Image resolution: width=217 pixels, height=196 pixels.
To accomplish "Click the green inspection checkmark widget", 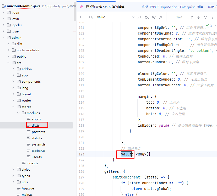I will click(209, 26).
